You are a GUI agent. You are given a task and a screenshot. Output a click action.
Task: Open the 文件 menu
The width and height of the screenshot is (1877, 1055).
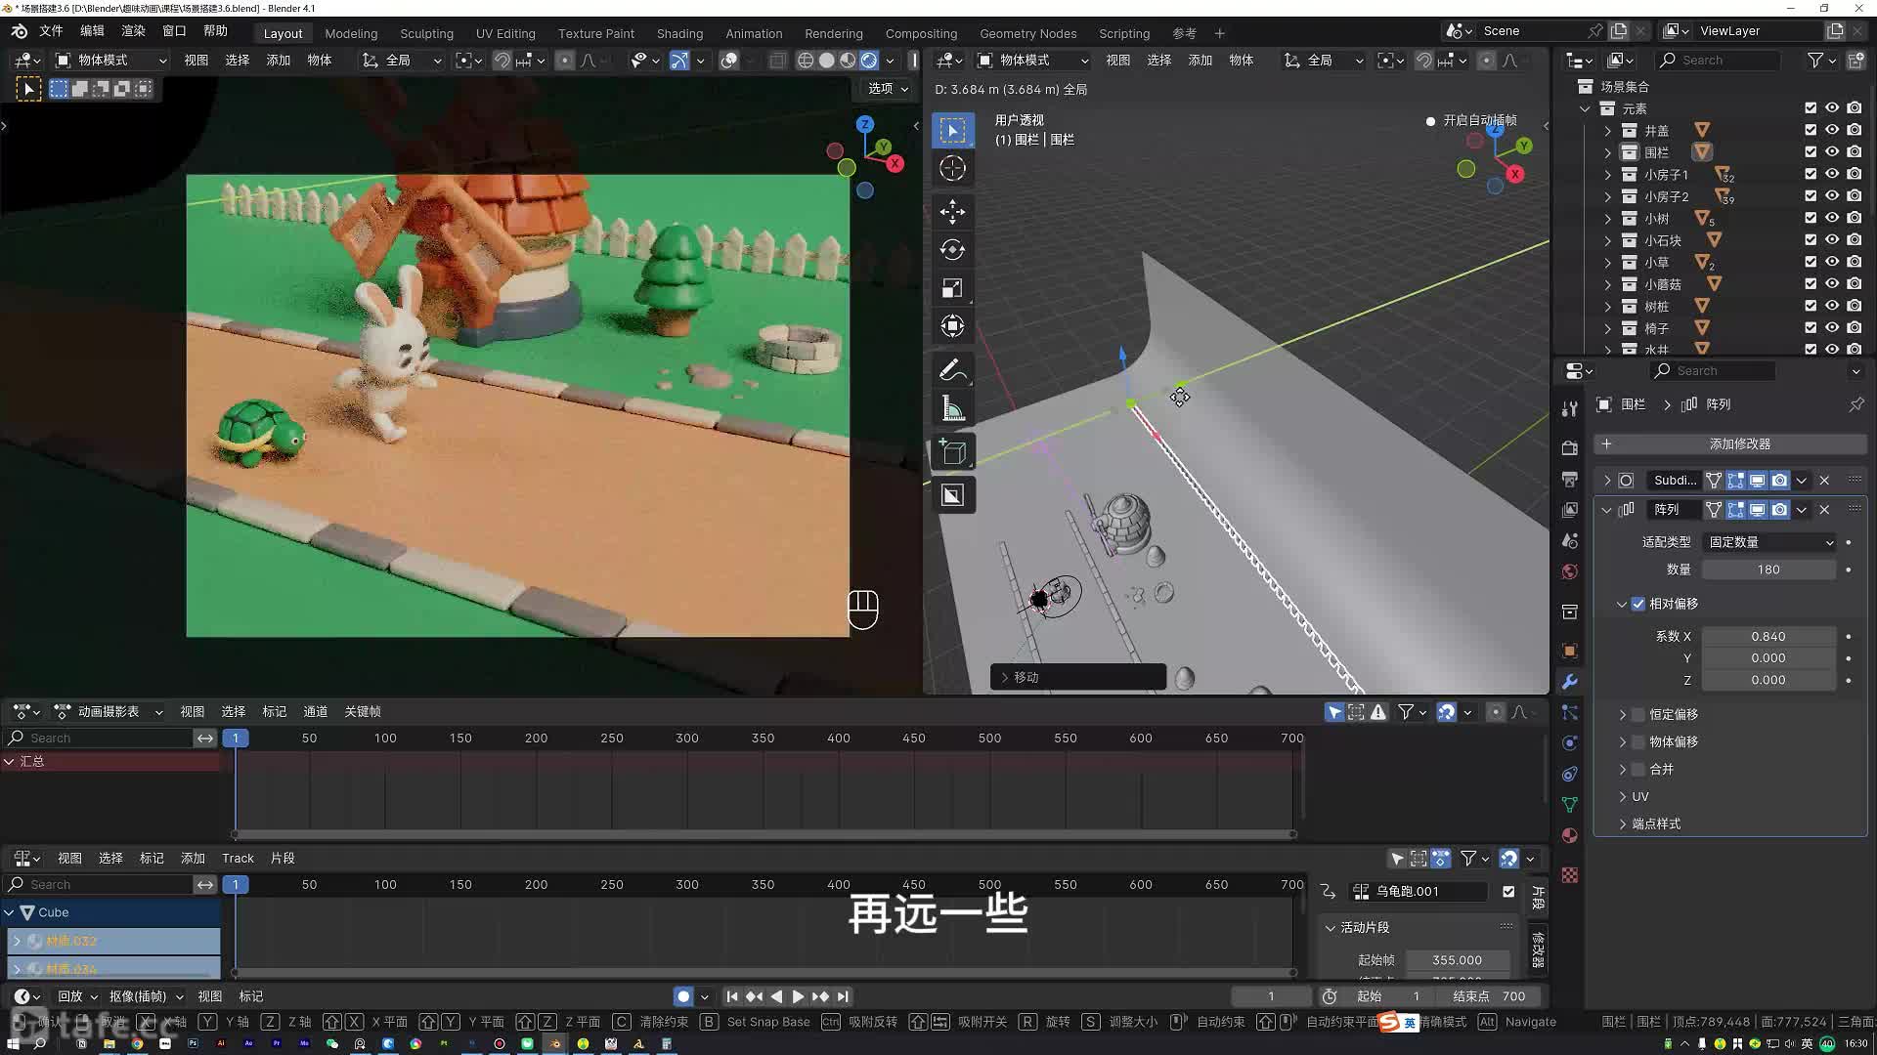tap(51, 31)
